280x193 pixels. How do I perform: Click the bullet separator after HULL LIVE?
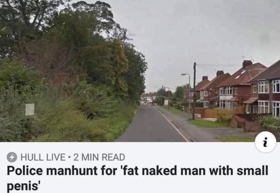(69, 157)
